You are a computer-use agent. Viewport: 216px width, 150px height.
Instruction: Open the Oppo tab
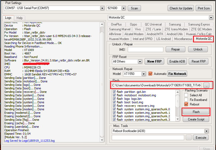point(133,24)
